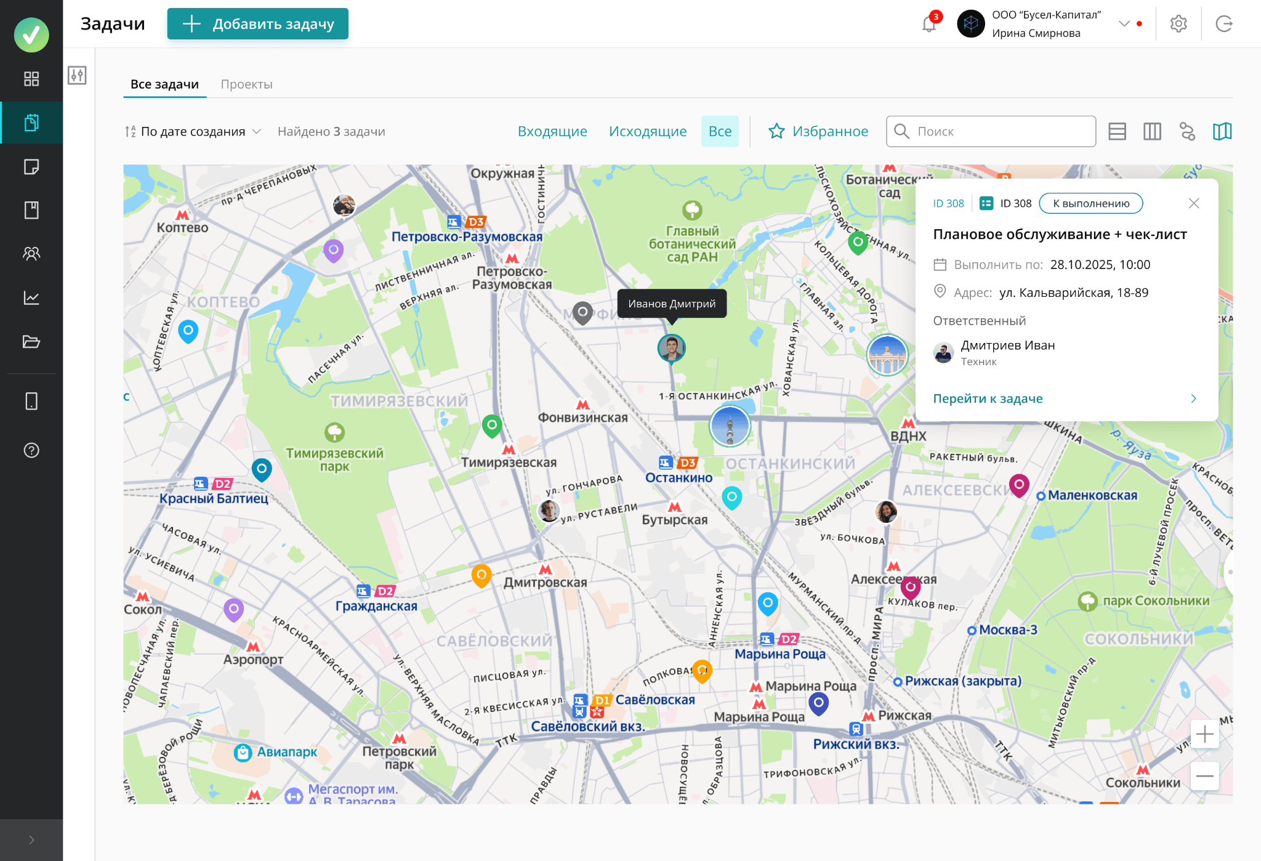Expand the user account chevron menu

(x=1124, y=24)
